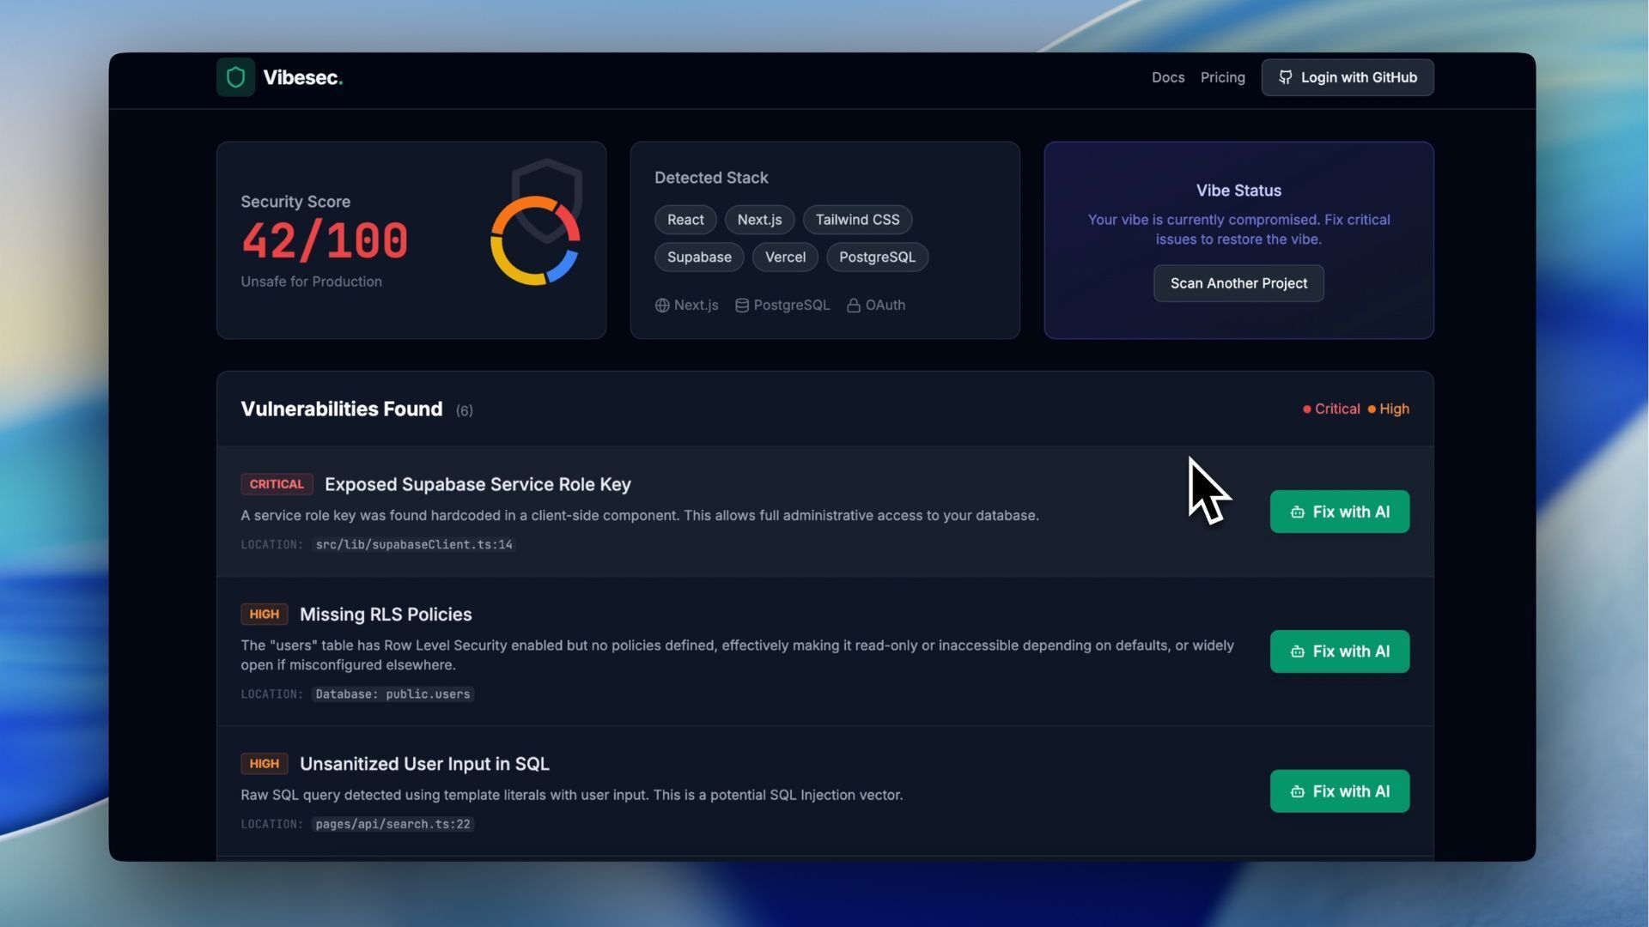The width and height of the screenshot is (1649, 927).
Task: Click the database icon beside PostgreSQL
Action: point(742,306)
